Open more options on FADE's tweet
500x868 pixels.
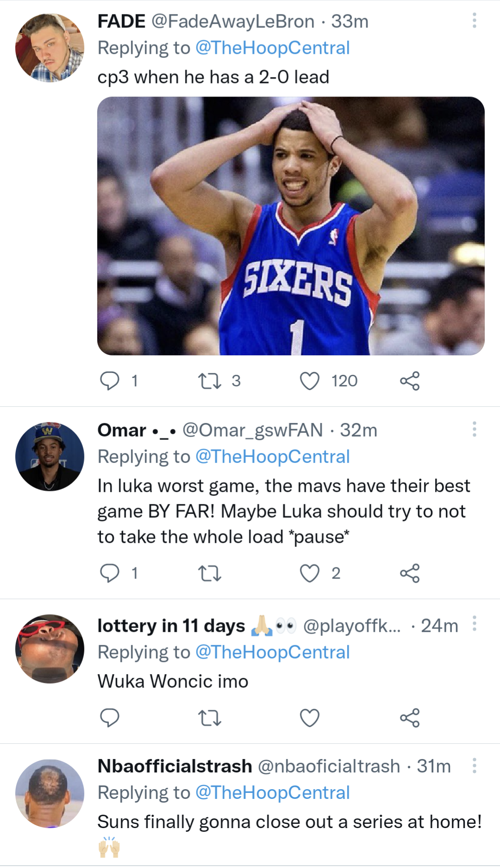click(x=474, y=20)
